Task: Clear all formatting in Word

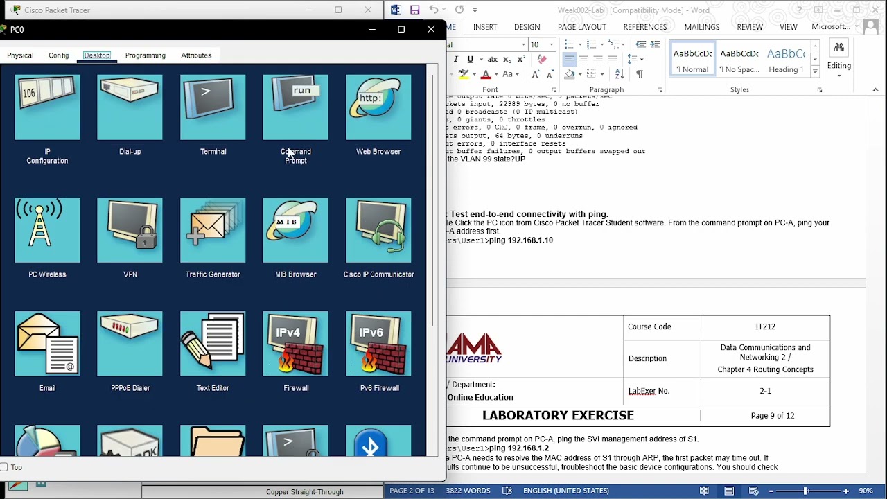Action: pos(542,59)
